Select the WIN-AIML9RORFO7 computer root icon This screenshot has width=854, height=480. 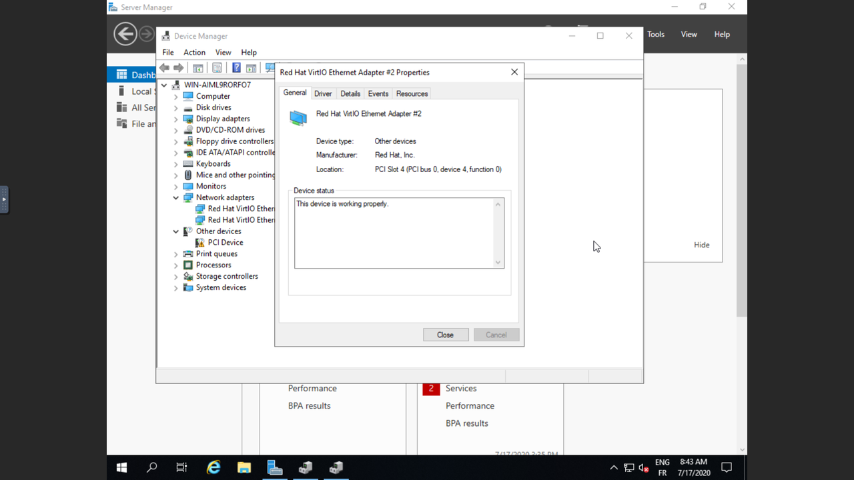tap(176, 85)
